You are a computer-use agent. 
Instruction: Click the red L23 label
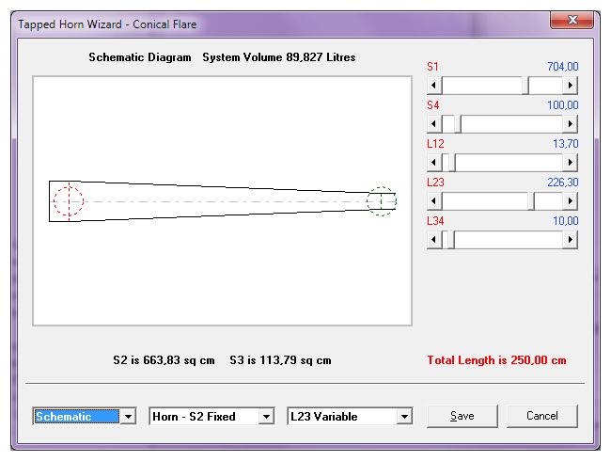[435, 183]
